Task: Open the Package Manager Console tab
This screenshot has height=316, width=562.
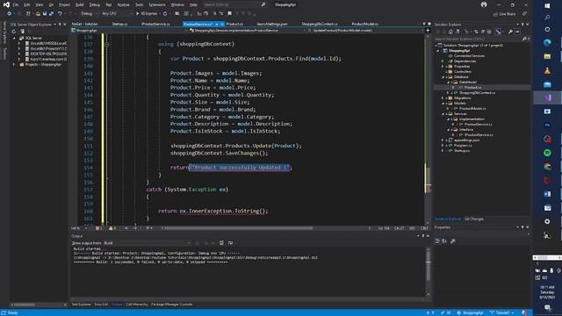Action: [x=172, y=305]
